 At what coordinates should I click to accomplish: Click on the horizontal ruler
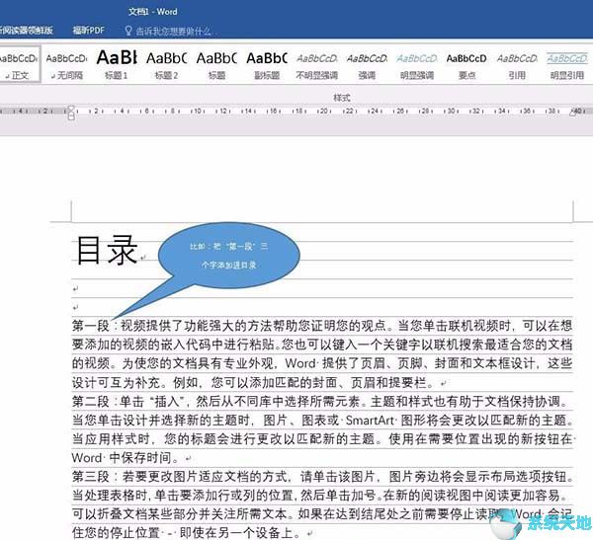pos(296,112)
